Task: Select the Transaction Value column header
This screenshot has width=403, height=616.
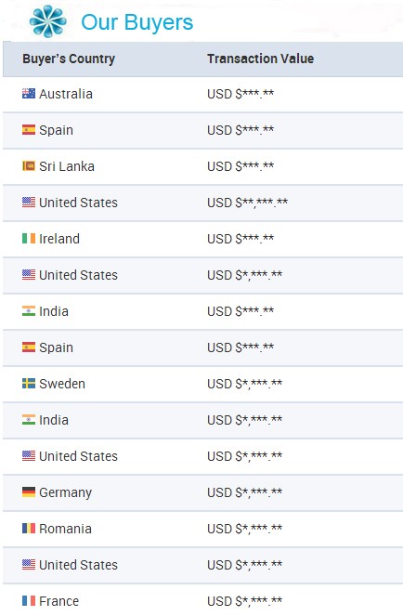Action: (260, 59)
